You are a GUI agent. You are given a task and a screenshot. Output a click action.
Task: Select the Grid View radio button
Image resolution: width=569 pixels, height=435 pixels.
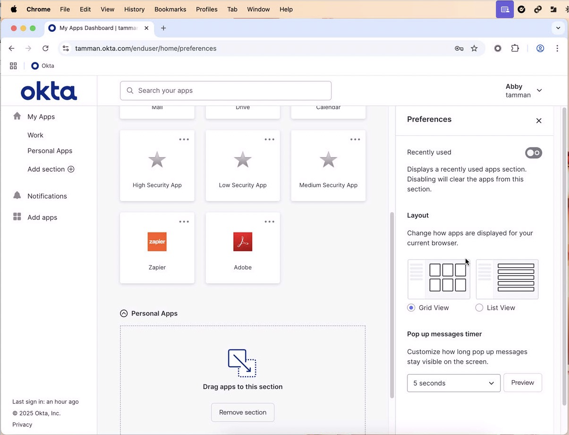411,308
